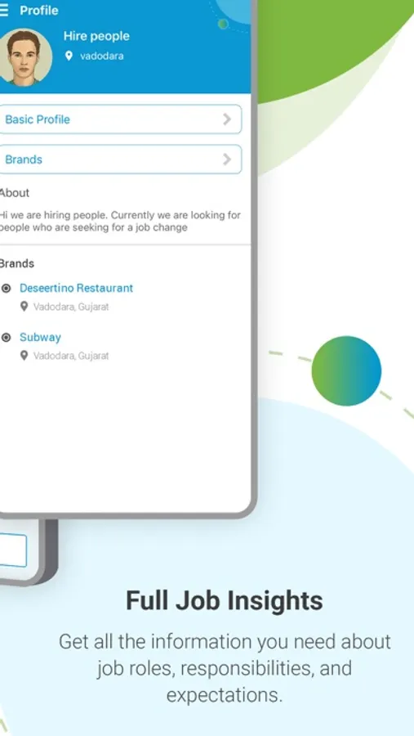Open the Deseertino Restaurant brand link
This screenshot has height=736, width=414.
(x=77, y=288)
